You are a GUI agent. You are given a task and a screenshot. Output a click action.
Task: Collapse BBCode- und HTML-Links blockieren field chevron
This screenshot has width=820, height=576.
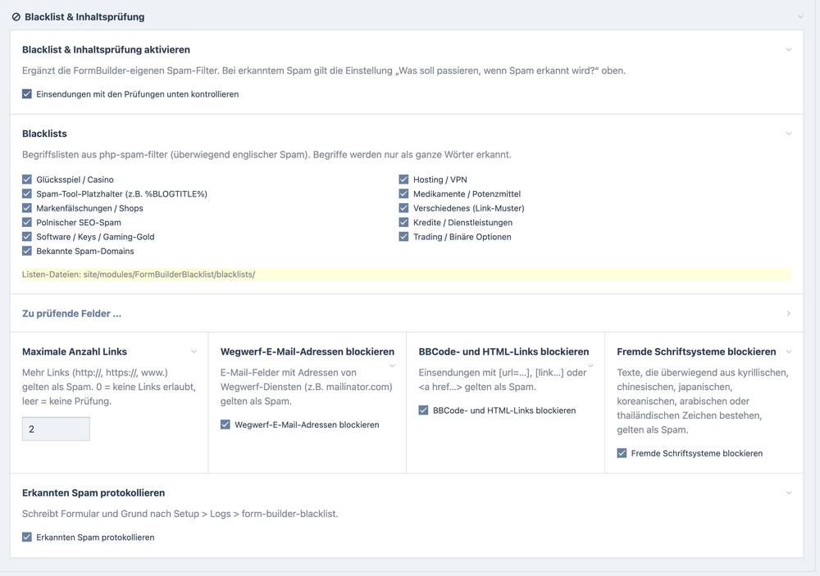tap(590, 366)
